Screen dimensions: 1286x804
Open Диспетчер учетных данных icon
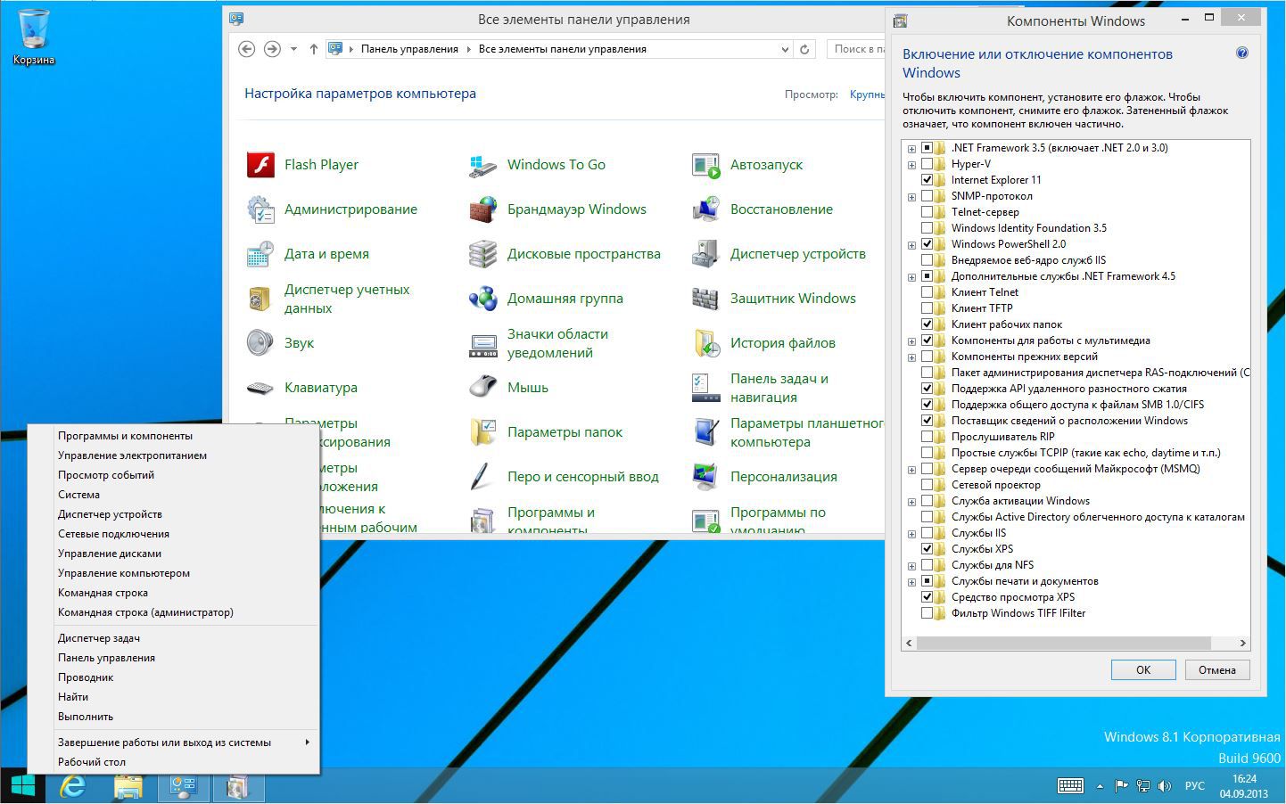tap(260, 299)
